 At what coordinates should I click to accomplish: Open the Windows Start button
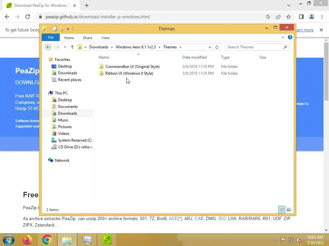click(x=9, y=240)
